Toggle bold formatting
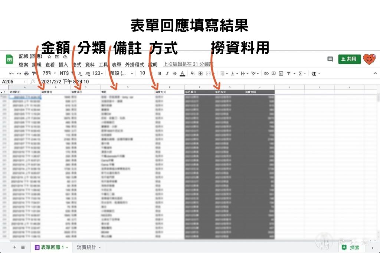 [160, 73]
